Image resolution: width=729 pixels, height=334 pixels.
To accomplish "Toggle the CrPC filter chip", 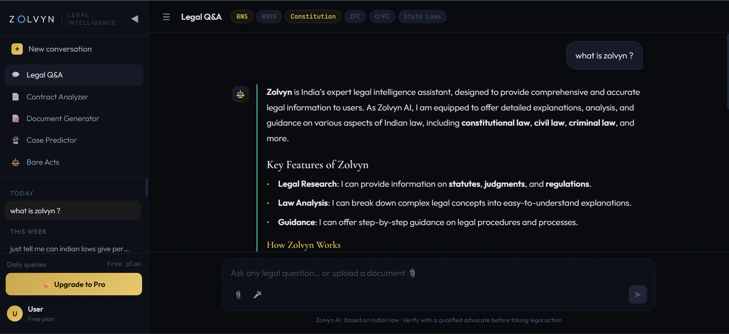I will pos(382,16).
